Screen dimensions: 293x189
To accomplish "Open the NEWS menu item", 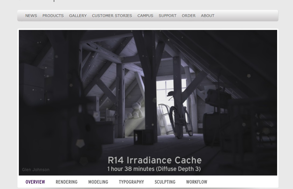I will pos(31,16).
